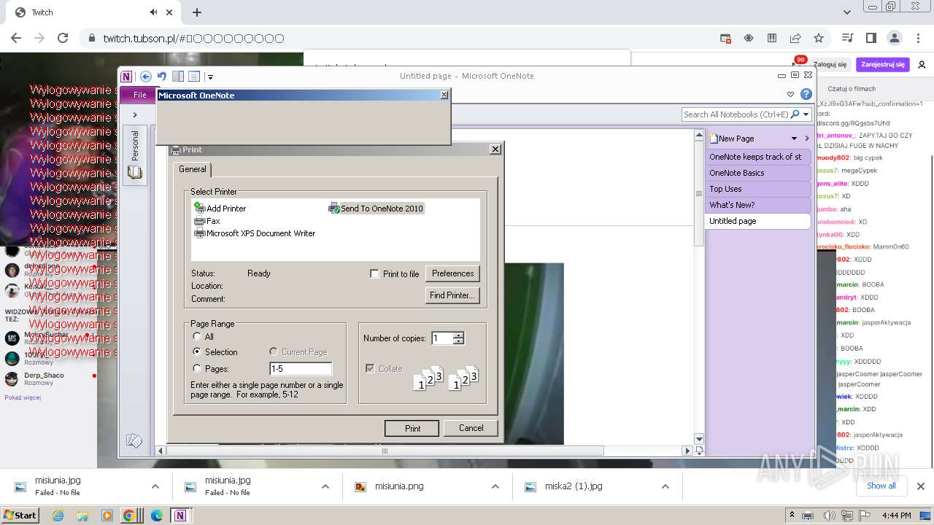
Task: Open a new Chrome tab
Action: click(x=197, y=12)
